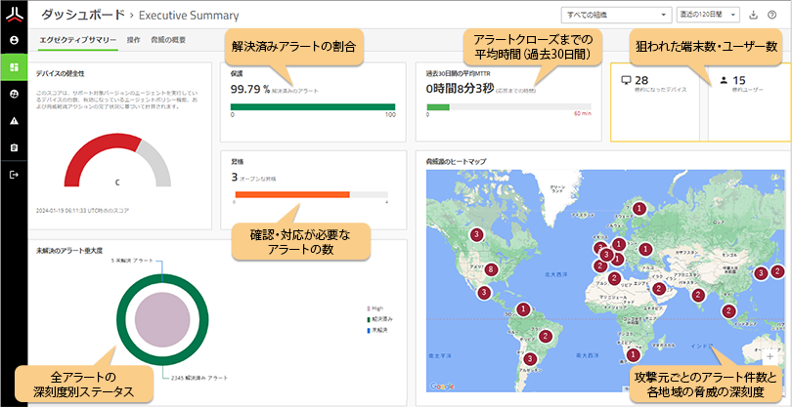
Task: Click the download icon at top right
Action: point(754,16)
